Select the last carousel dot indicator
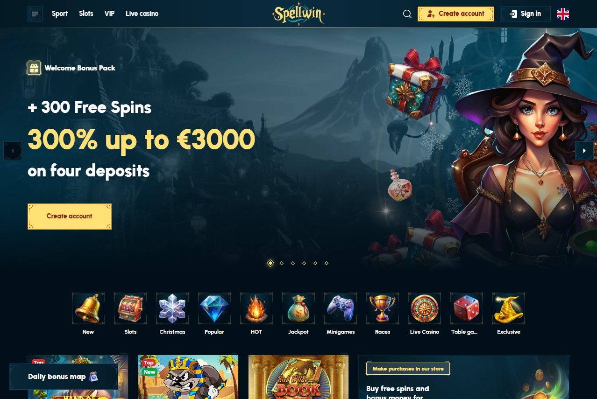The height and width of the screenshot is (399, 597). 327,263
